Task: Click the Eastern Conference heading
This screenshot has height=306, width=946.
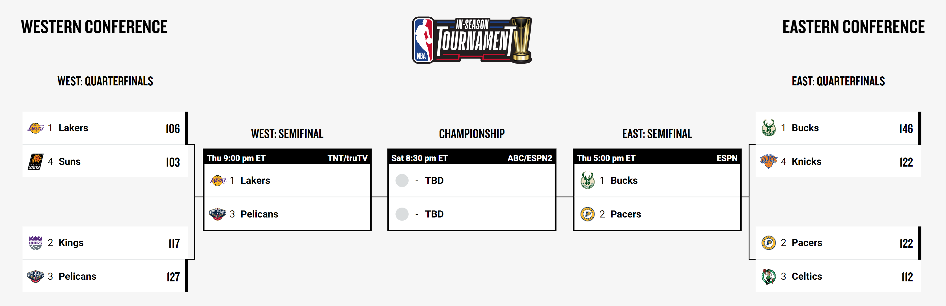Action: (x=854, y=27)
